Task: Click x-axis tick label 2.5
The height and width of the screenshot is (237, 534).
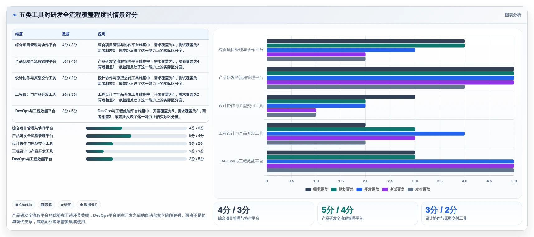Action: (x=390, y=181)
